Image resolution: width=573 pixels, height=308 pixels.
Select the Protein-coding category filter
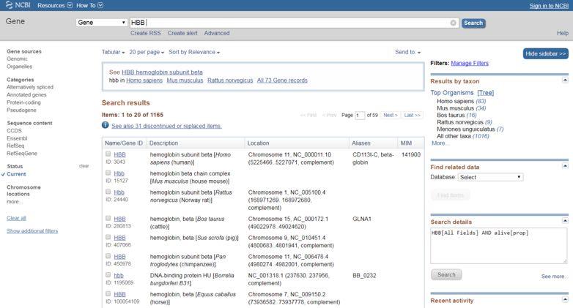tap(23, 102)
